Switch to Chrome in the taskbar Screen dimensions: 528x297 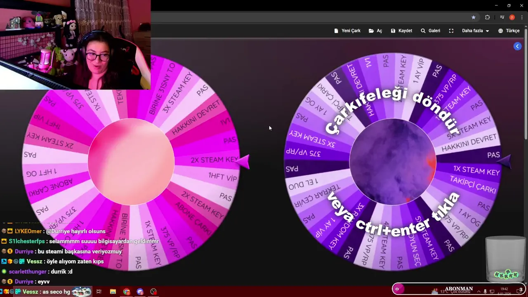coord(127,292)
